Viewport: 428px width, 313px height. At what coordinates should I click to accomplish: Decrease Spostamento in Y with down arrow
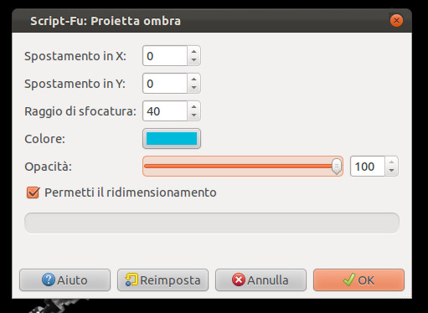pyautogui.click(x=193, y=88)
